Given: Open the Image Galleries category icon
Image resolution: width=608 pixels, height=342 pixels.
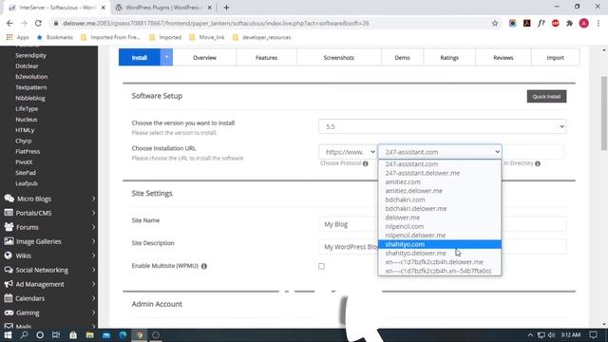Looking at the screenshot, I should pos(9,241).
